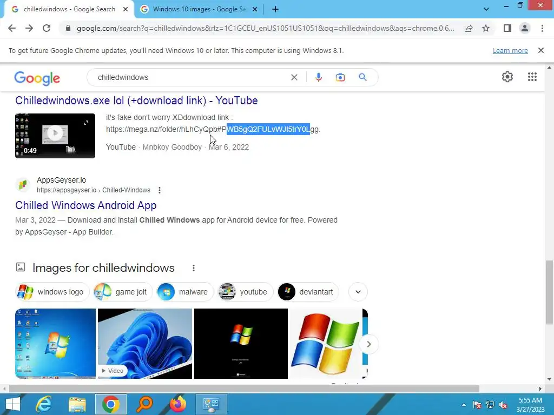Open Chilledwindows.exe lol YouTube result
Image resolution: width=554 pixels, height=415 pixels.
tap(136, 101)
